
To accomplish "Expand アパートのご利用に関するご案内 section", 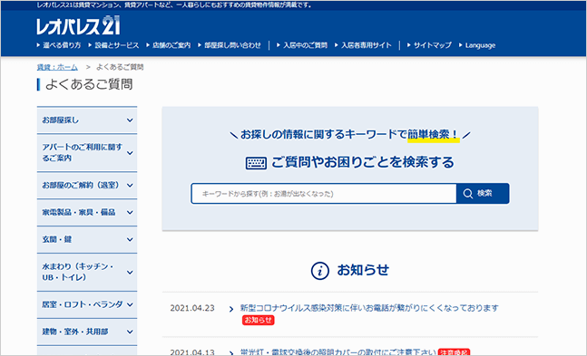I will 87,152.
